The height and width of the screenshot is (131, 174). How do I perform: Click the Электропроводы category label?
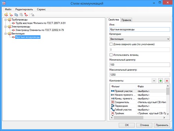click(x=21, y=27)
